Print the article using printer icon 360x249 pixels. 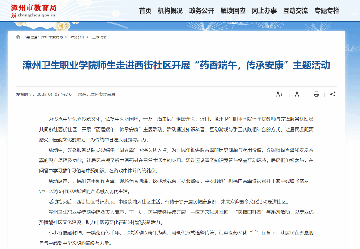pos(316,94)
